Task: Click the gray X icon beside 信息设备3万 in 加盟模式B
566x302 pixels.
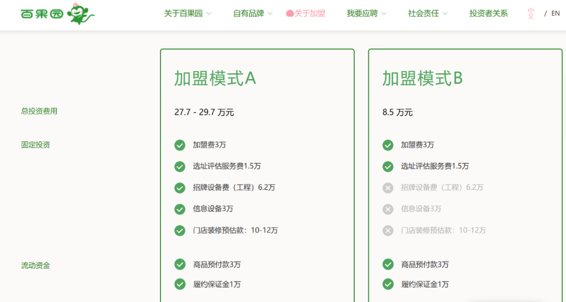Action: click(x=388, y=209)
